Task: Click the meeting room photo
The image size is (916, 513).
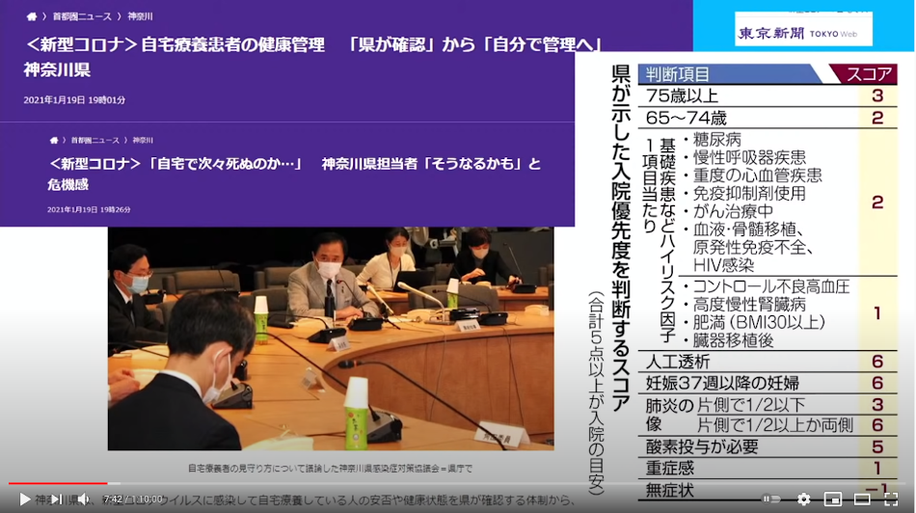Action: 331,338
